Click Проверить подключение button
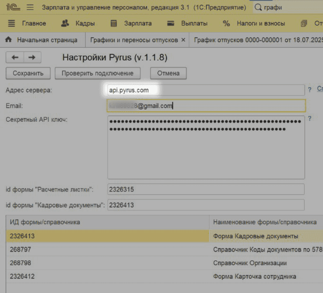The height and width of the screenshot is (293, 323). click(97, 73)
